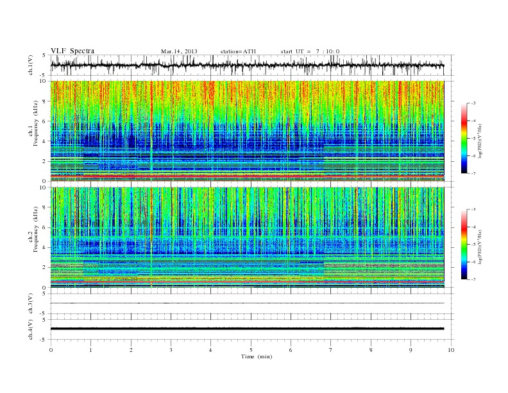Viewport: 508px width, 393px height.
Task: Click the "station=ATH" label
Action: tap(238, 51)
